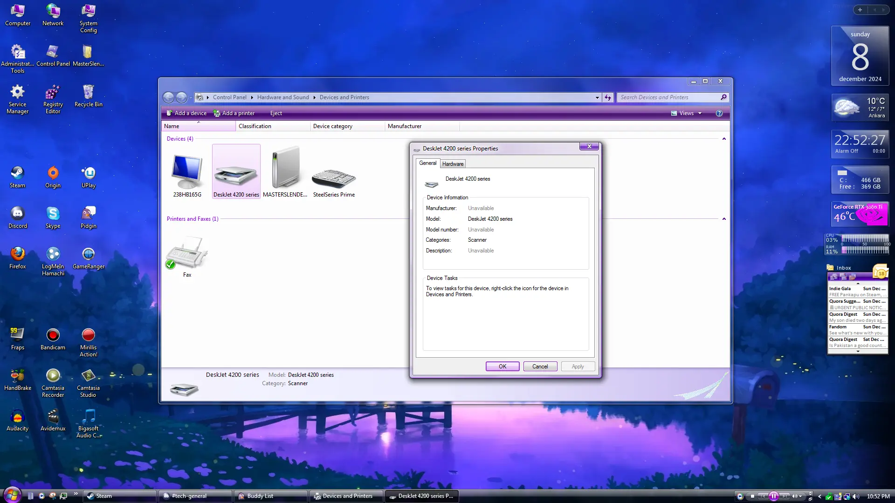The width and height of the screenshot is (895, 503).
Task: Open the Camtasia Studio desktop shortcut
Action: tap(89, 383)
